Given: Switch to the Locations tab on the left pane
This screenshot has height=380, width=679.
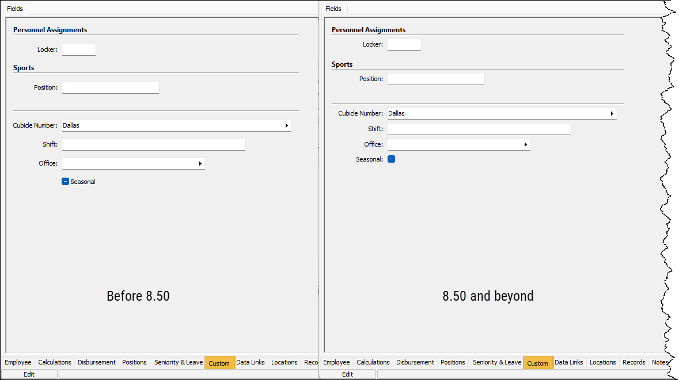Looking at the screenshot, I should click(x=284, y=362).
